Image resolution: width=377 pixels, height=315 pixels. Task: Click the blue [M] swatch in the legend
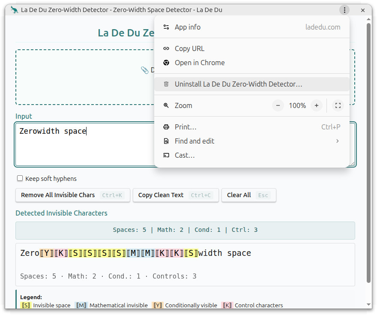[81, 305]
